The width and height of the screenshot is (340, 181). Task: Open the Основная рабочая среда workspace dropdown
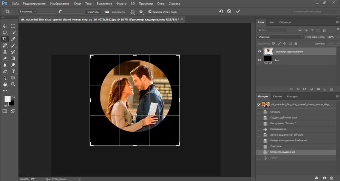click(314, 11)
